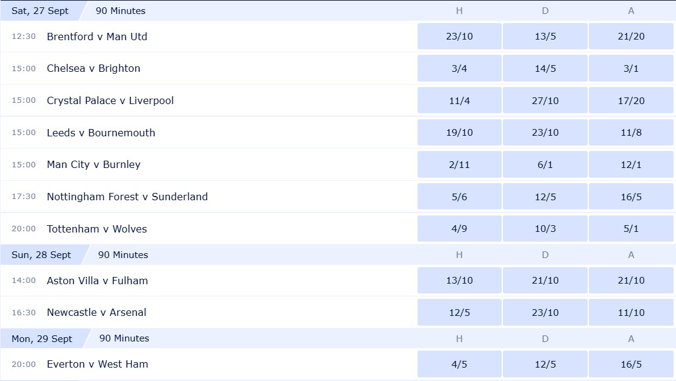Open the Chelsea v Brighton match
This screenshot has height=381, width=676.
[93, 68]
